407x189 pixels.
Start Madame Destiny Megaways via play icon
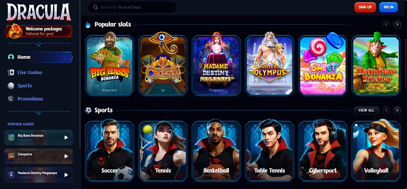tap(66, 175)
